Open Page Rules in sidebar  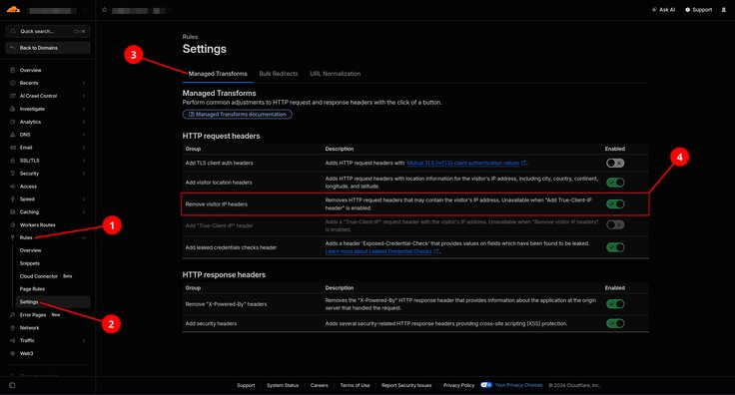pyautogui.click(x=32, y=289)
